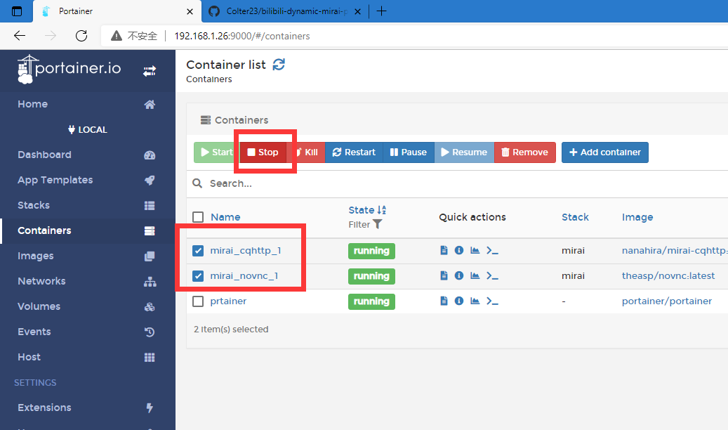
Task: Restart the selected containers
Action: pos(355,152)
